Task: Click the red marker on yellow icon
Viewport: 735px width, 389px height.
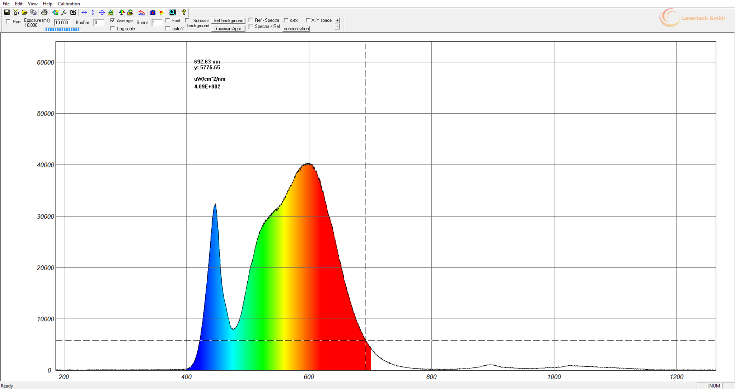Action: [161, 13]
